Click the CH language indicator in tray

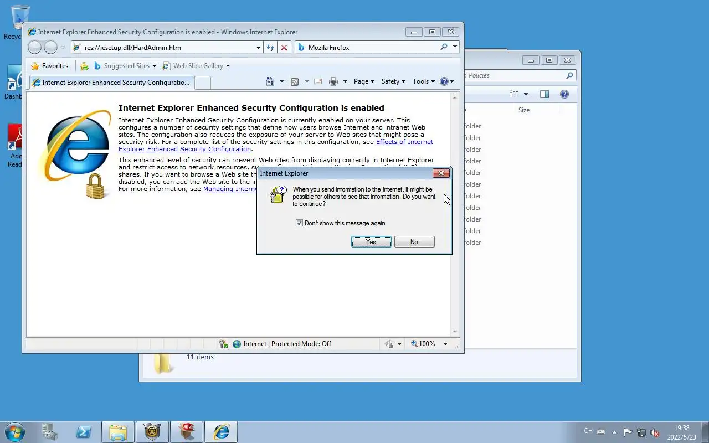pos(588,431)
